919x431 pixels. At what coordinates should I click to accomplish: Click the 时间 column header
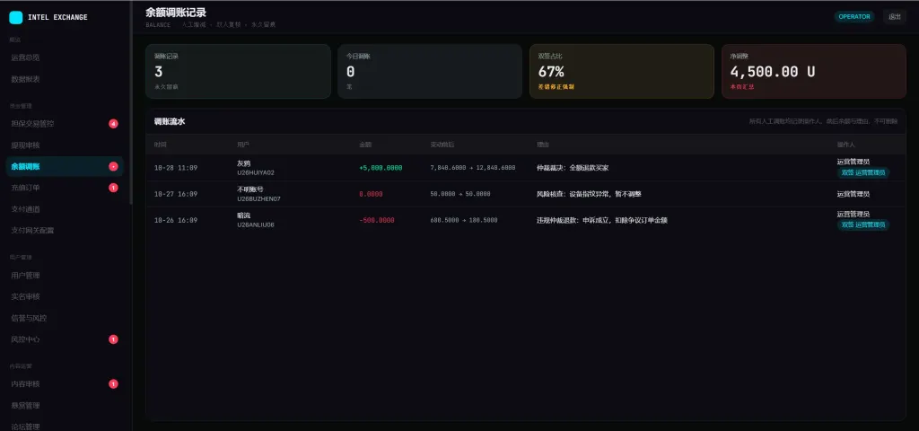click(160, 145)
